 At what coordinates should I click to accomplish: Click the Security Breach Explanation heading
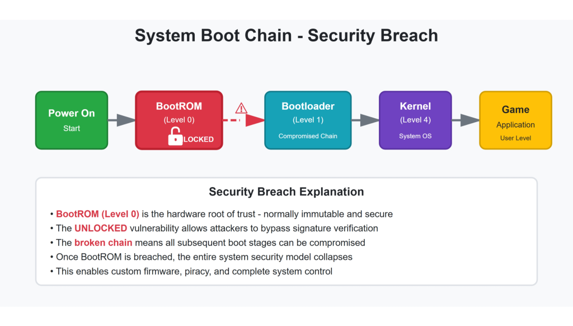pyautogui.click(x=286, y=192)
